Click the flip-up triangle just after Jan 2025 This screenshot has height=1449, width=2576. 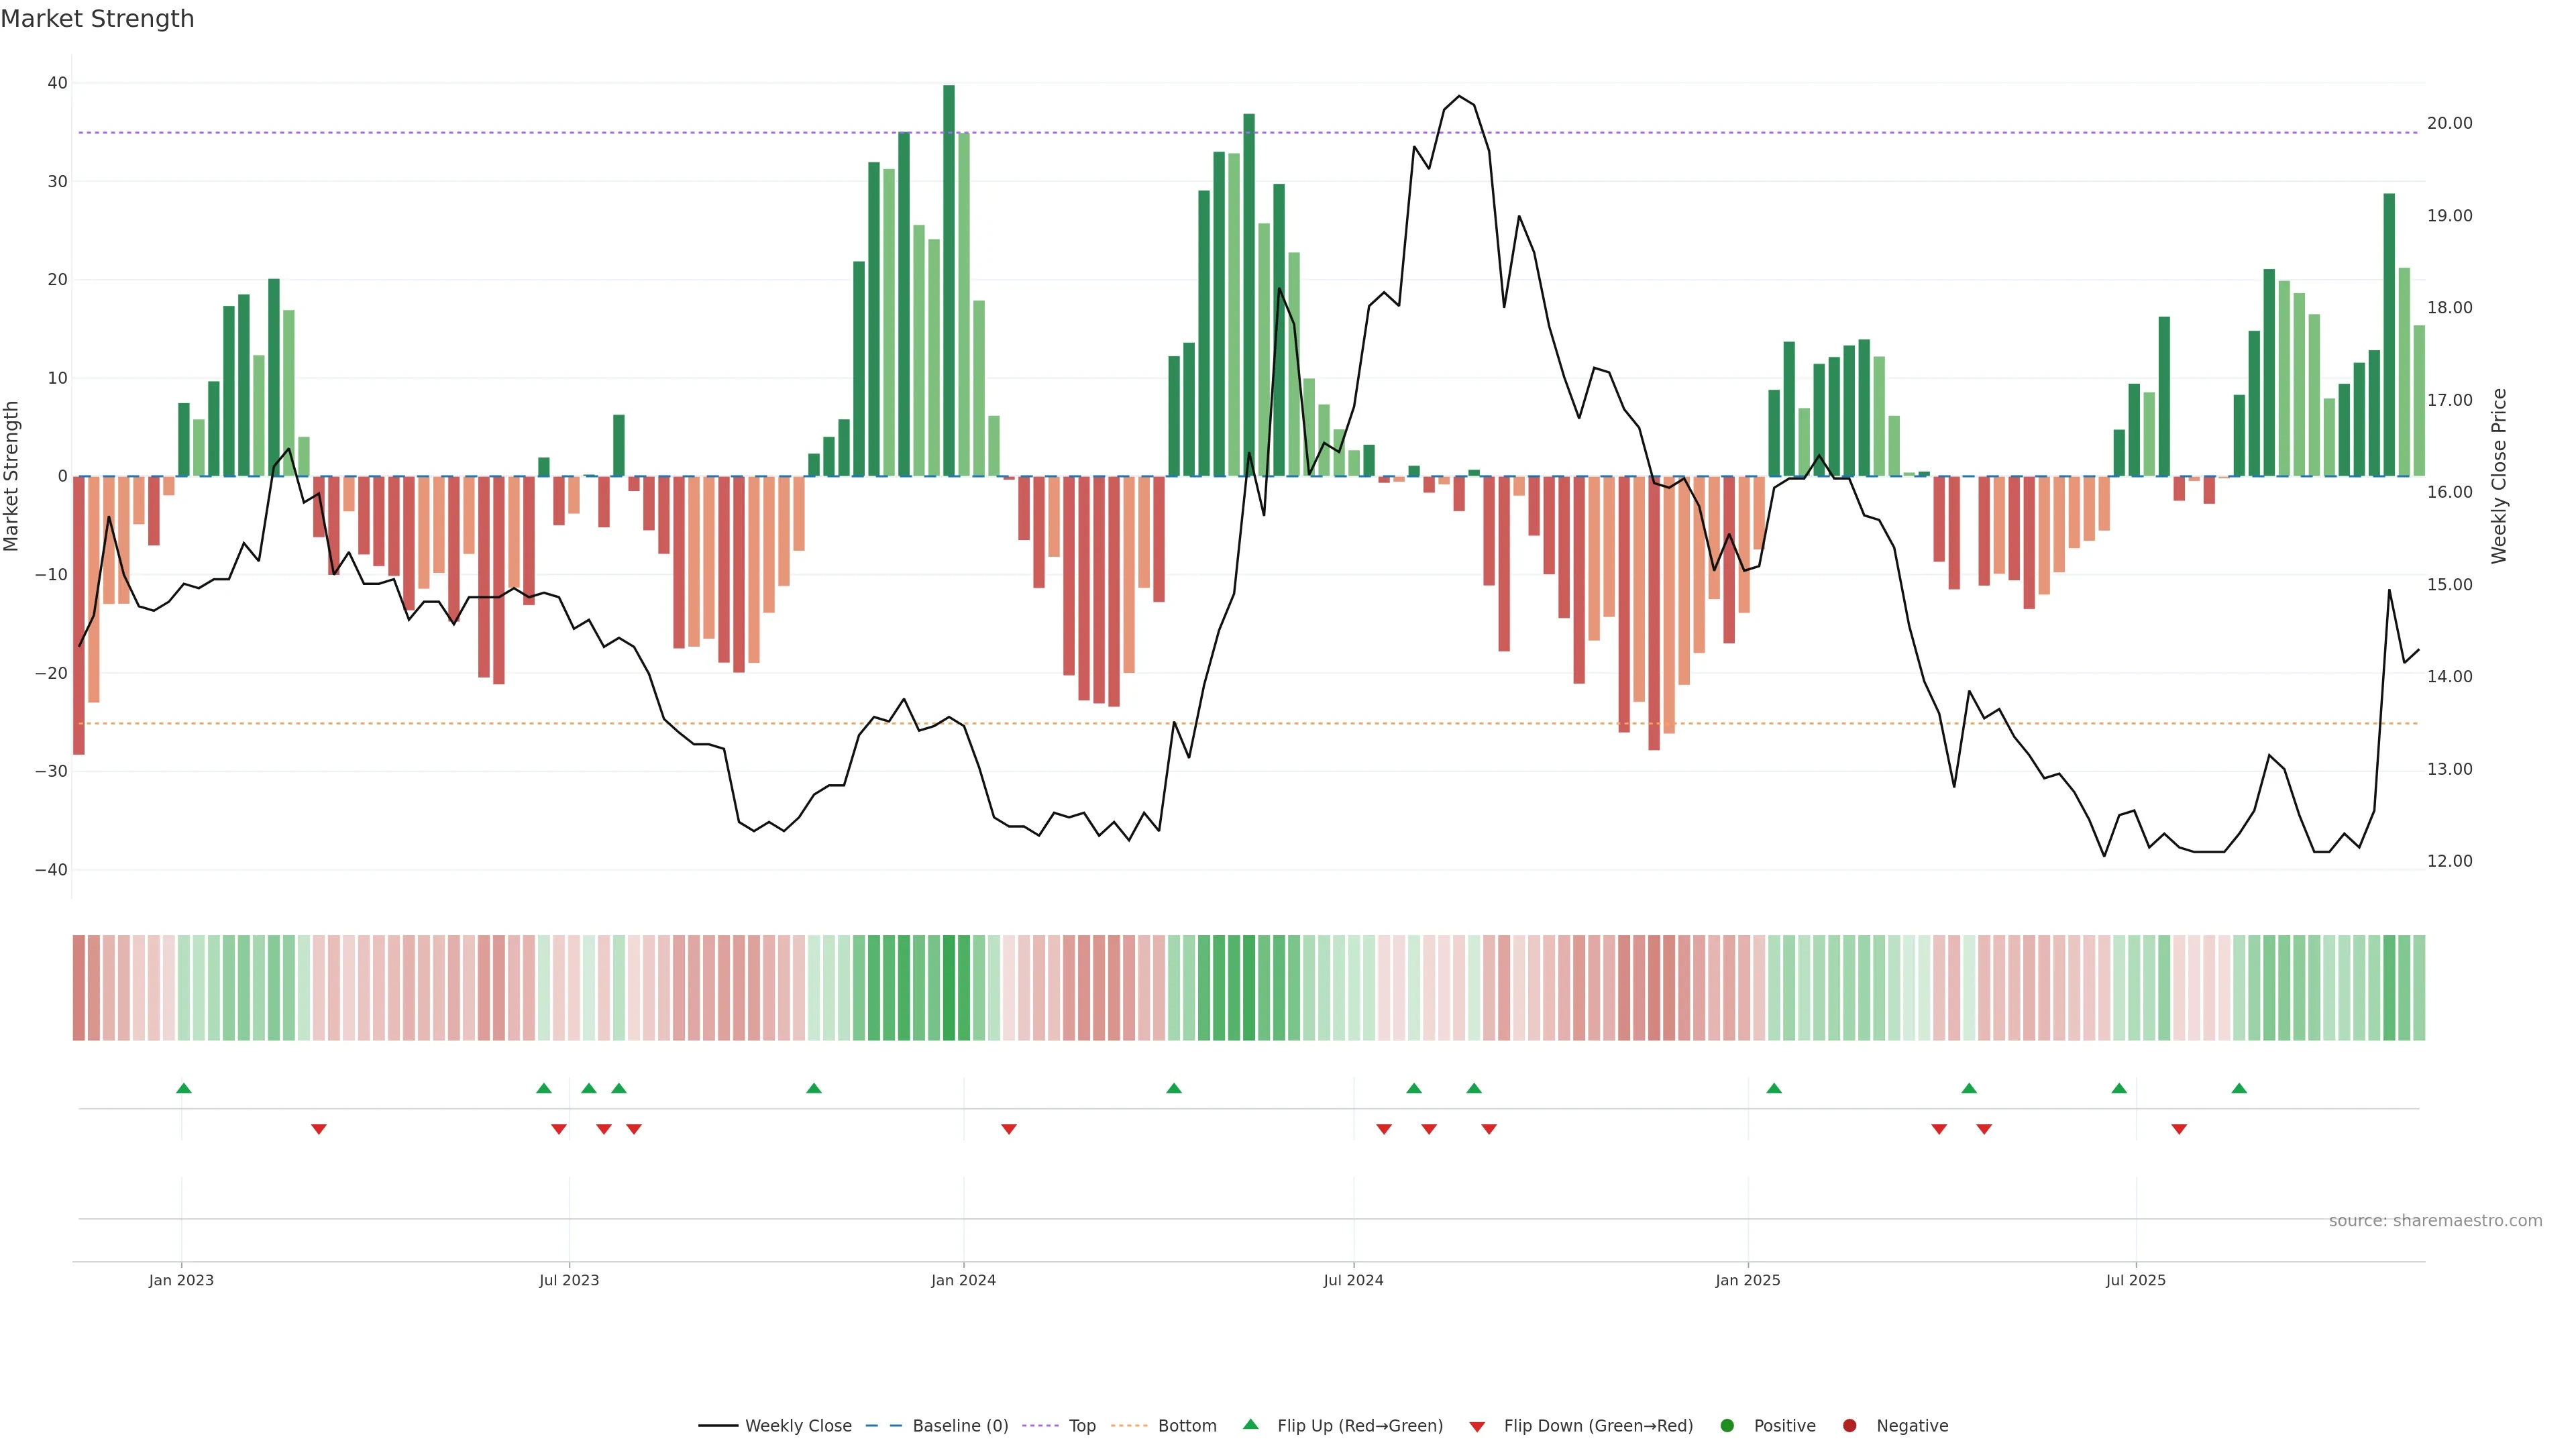click(1774, 1088)
